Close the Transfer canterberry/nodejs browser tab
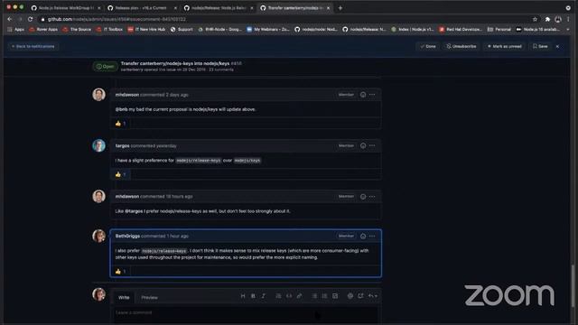Viewport: 578px width, 325px height. click(x=328, y=8)
